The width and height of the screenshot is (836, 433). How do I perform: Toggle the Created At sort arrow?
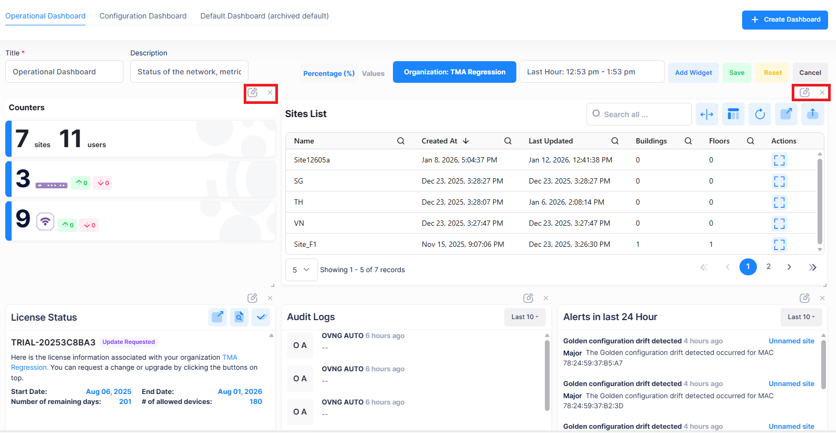pos(466,141)
